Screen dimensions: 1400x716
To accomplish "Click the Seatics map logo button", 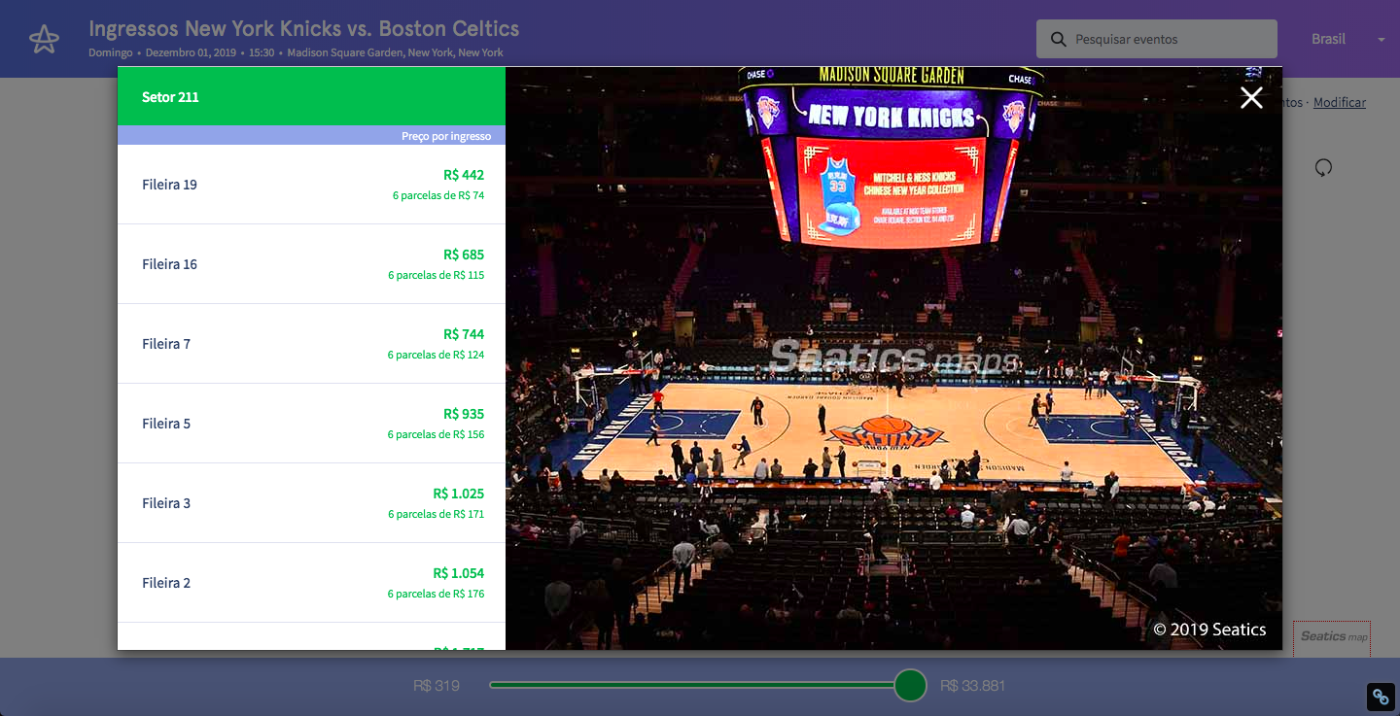I will pos(1332,637).
